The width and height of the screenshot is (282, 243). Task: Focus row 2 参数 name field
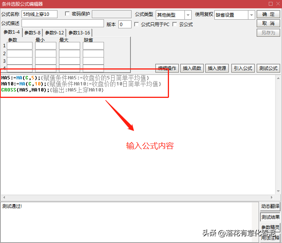coord(20,54)
